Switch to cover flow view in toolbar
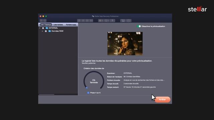 click(91, 21)
